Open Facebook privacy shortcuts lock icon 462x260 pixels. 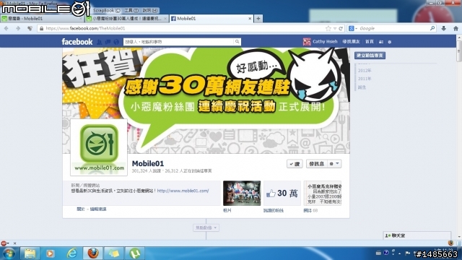coord(381,42)
